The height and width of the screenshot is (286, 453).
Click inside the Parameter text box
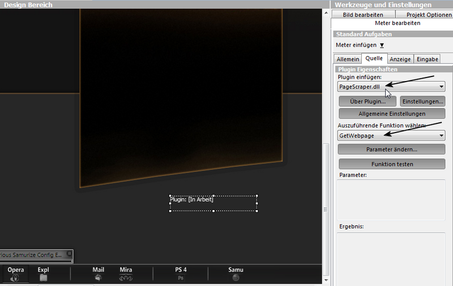[x=391, y=200]
